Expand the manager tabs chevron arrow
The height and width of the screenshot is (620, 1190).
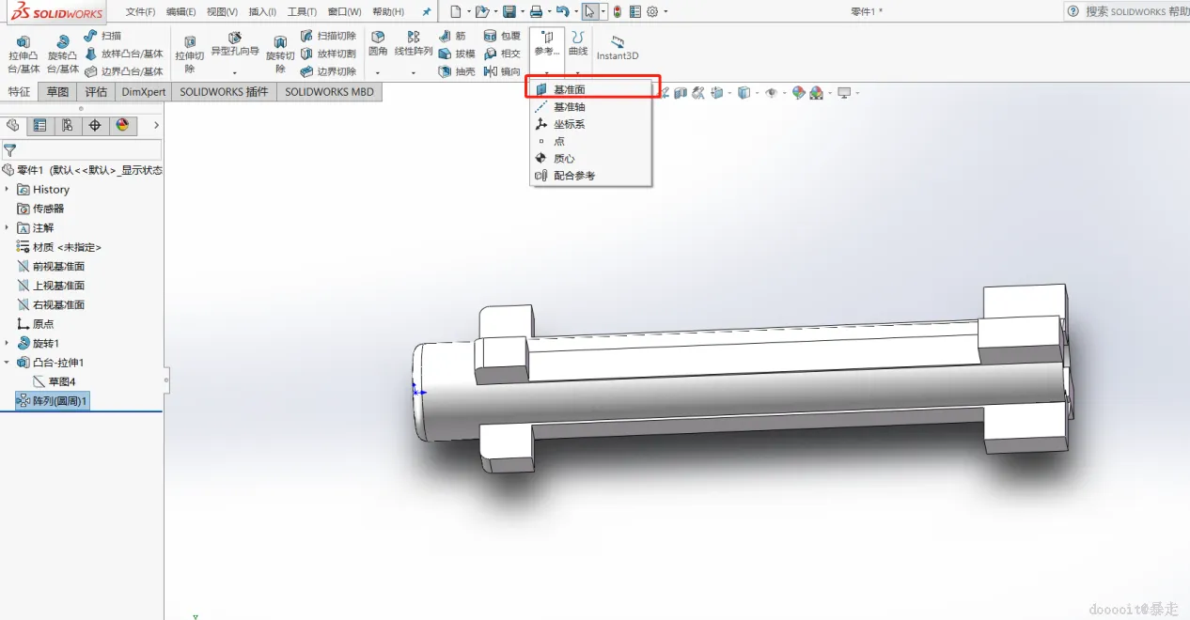[x=156, y=125]
